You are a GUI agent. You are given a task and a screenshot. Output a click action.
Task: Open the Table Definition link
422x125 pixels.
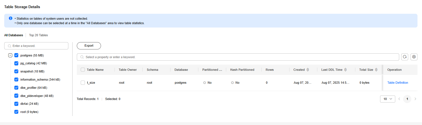(x=398, y=83)
